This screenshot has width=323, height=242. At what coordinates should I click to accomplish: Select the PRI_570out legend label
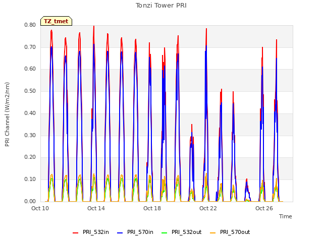[235, 232]
